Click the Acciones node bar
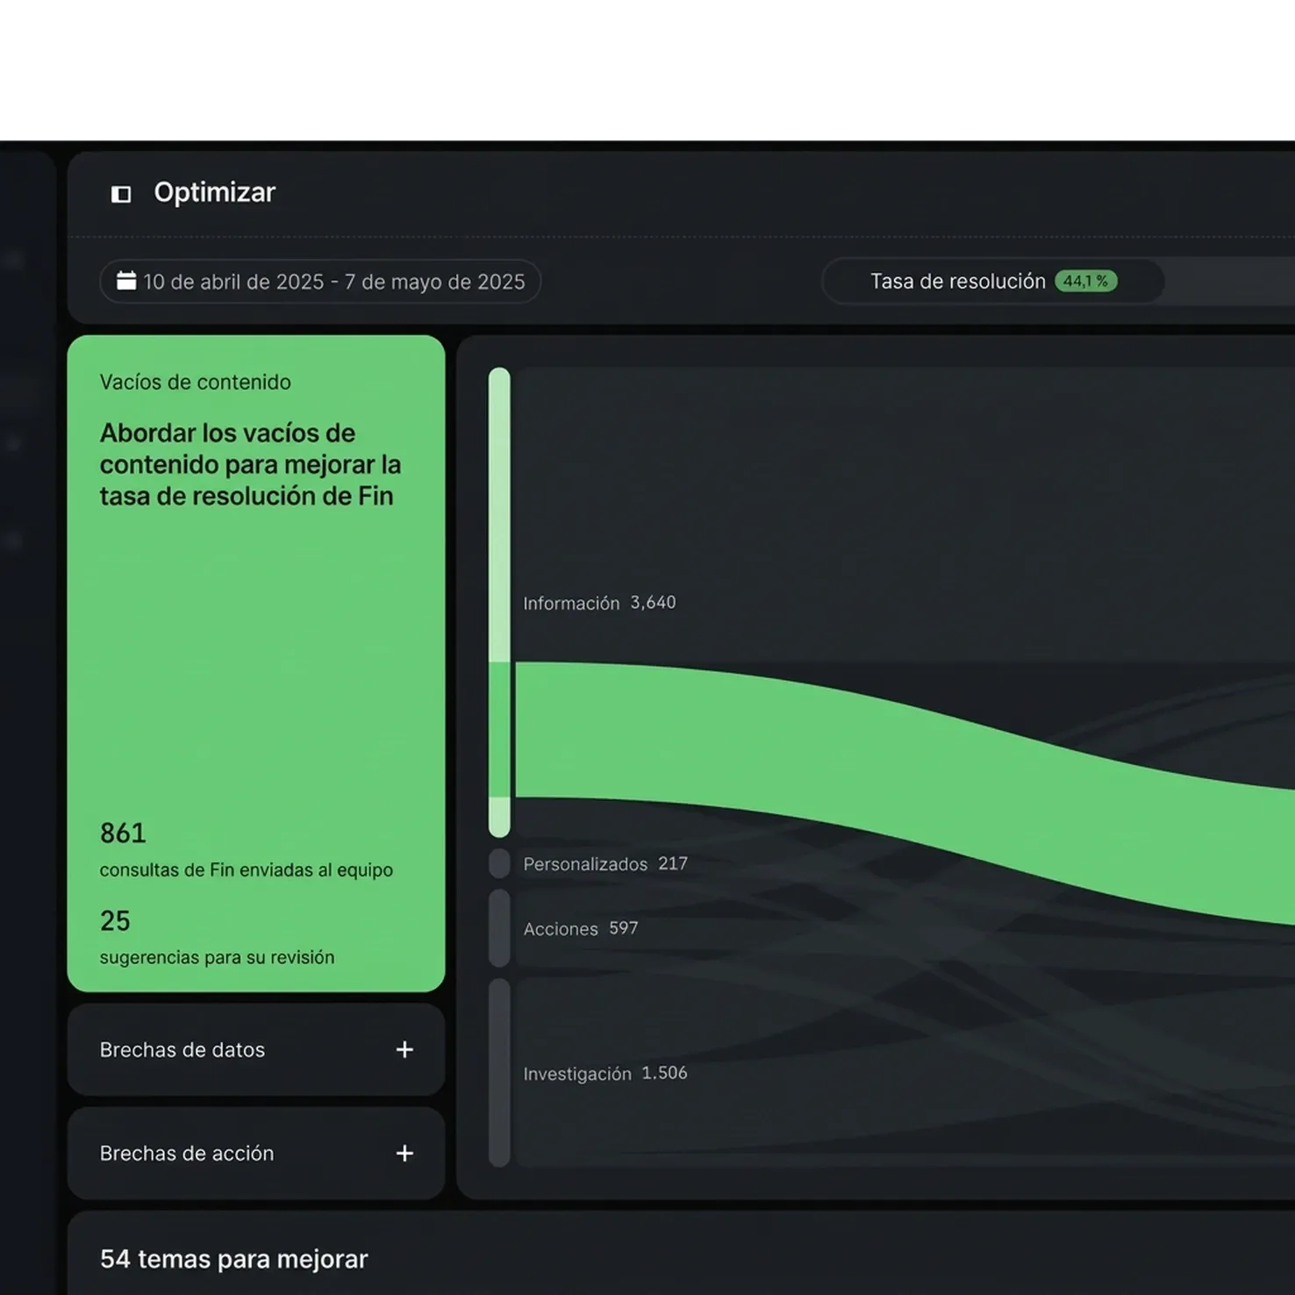 (x=499, y=928)
